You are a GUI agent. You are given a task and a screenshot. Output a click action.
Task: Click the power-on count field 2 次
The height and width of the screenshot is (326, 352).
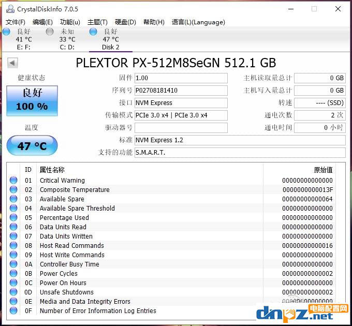[x=320, y=115]
